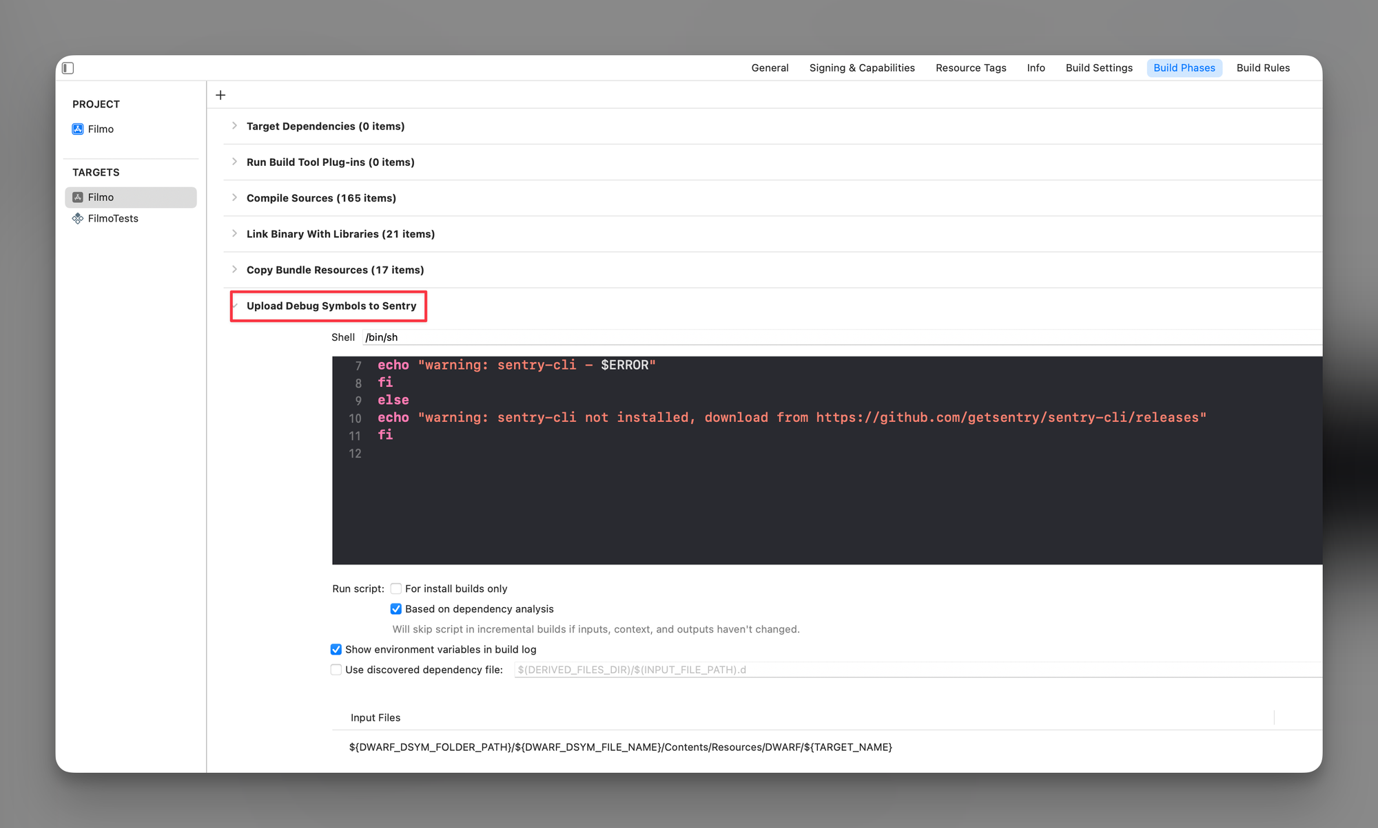Uncheck Based on dependency analysis

[396, 609]
